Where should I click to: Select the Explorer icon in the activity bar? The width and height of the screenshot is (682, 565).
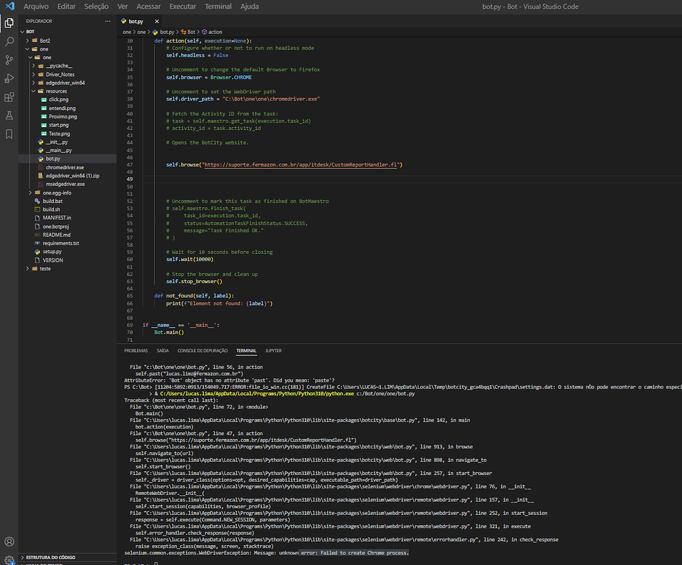coord(9,22)
